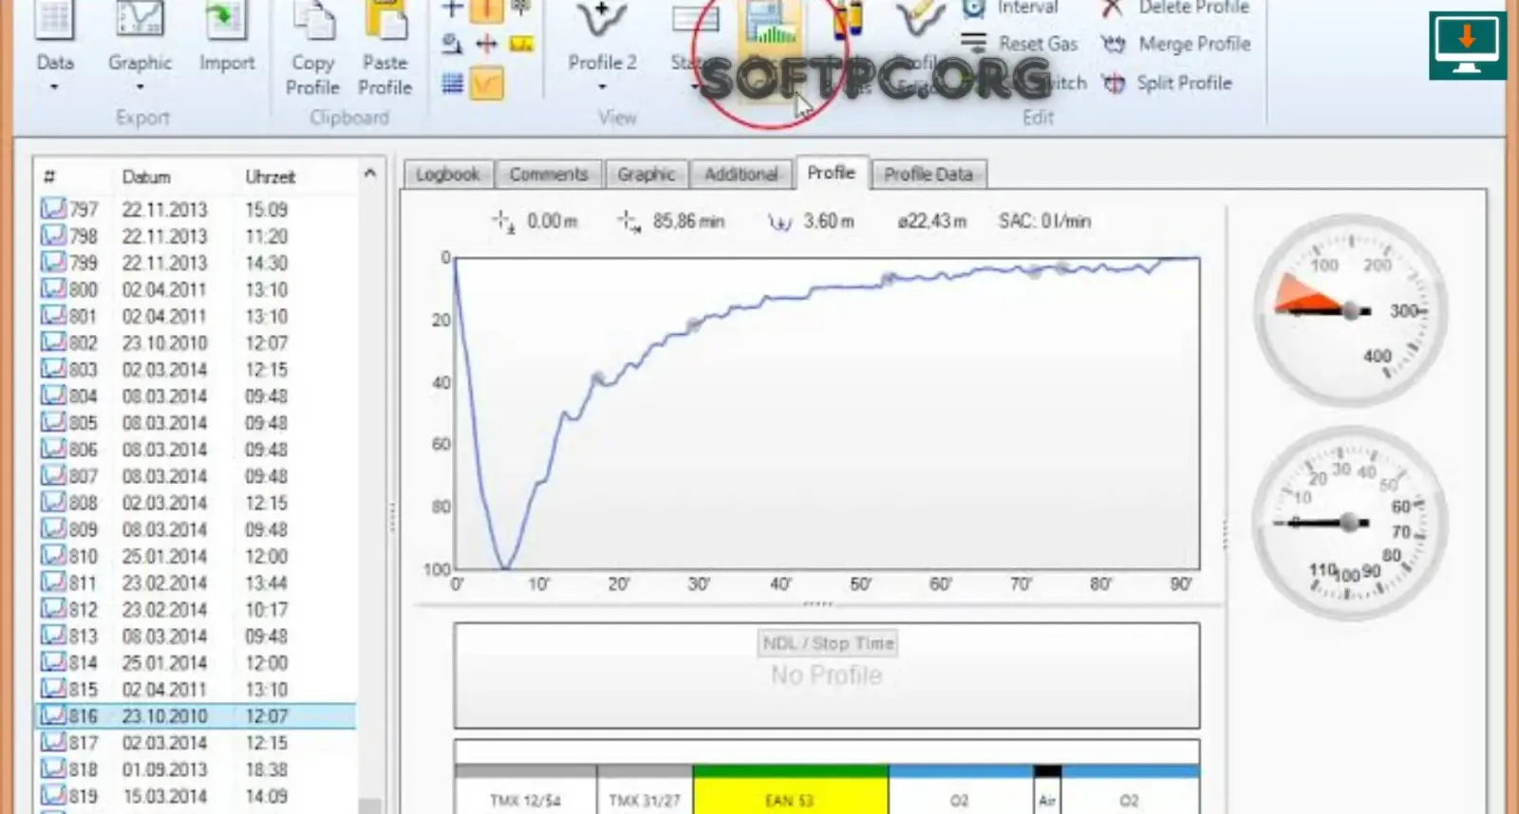This screenshot has width=1519, height=814.
Task: Select dive 810 dated 25.01.2014
Action: 197,556
